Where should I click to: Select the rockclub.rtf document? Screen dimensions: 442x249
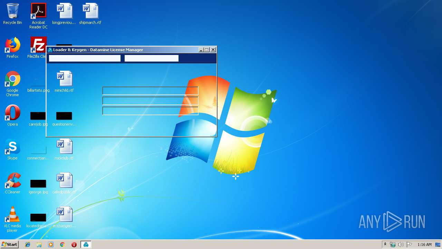[x=64, y=149]
